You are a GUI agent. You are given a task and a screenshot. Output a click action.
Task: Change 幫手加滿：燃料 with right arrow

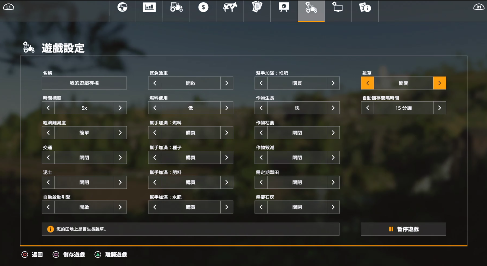coord(227,133)
